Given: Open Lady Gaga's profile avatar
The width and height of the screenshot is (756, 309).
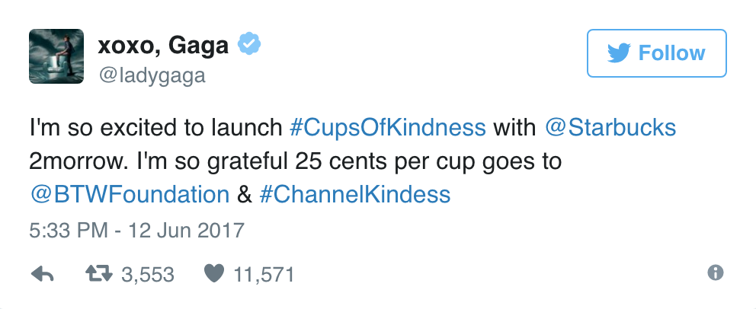Looking at the screenshot, I should click(x=56, y=57).
